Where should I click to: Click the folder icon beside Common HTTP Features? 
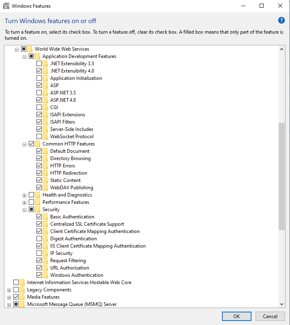37,144
